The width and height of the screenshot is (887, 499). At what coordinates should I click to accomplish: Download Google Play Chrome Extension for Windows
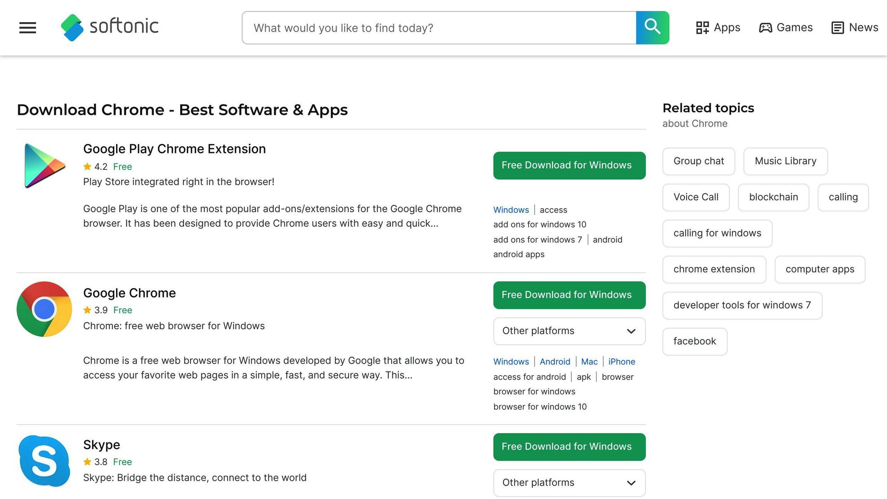(569, 165)
